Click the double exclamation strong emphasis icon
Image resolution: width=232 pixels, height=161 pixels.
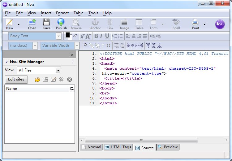(109, 45)
